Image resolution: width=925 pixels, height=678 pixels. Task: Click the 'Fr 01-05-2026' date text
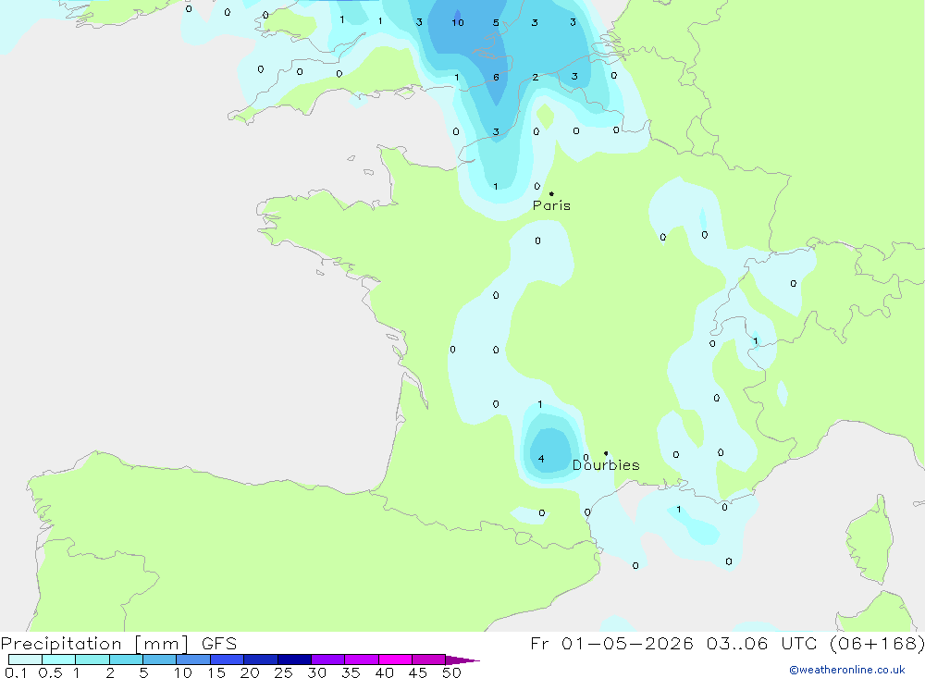pos(611,644)
